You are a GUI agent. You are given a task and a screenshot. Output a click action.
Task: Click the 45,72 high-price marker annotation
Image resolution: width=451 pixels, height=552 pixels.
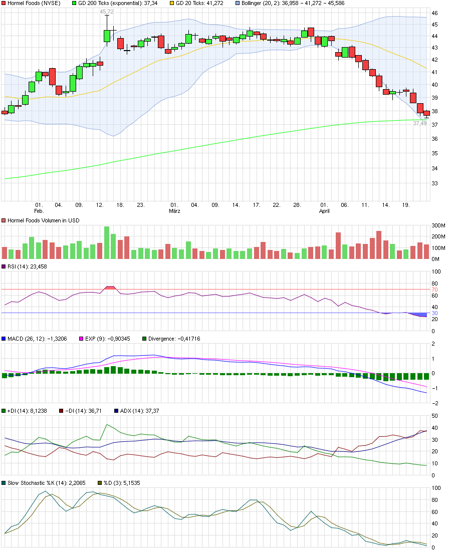coord(106,11)
